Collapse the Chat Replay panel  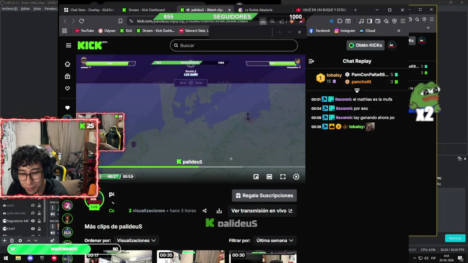pos(312,61)
